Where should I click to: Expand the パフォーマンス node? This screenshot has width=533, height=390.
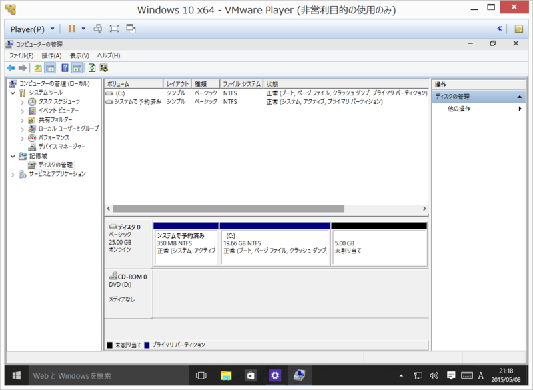click(23, 139)
